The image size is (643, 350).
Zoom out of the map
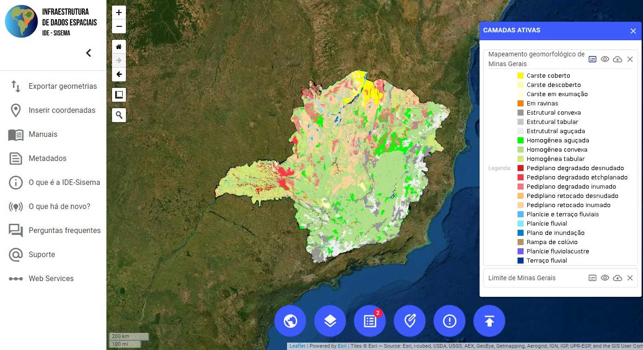[119, 26]
